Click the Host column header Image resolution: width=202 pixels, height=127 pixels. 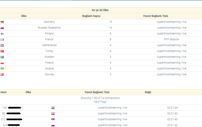coord(4,92)
